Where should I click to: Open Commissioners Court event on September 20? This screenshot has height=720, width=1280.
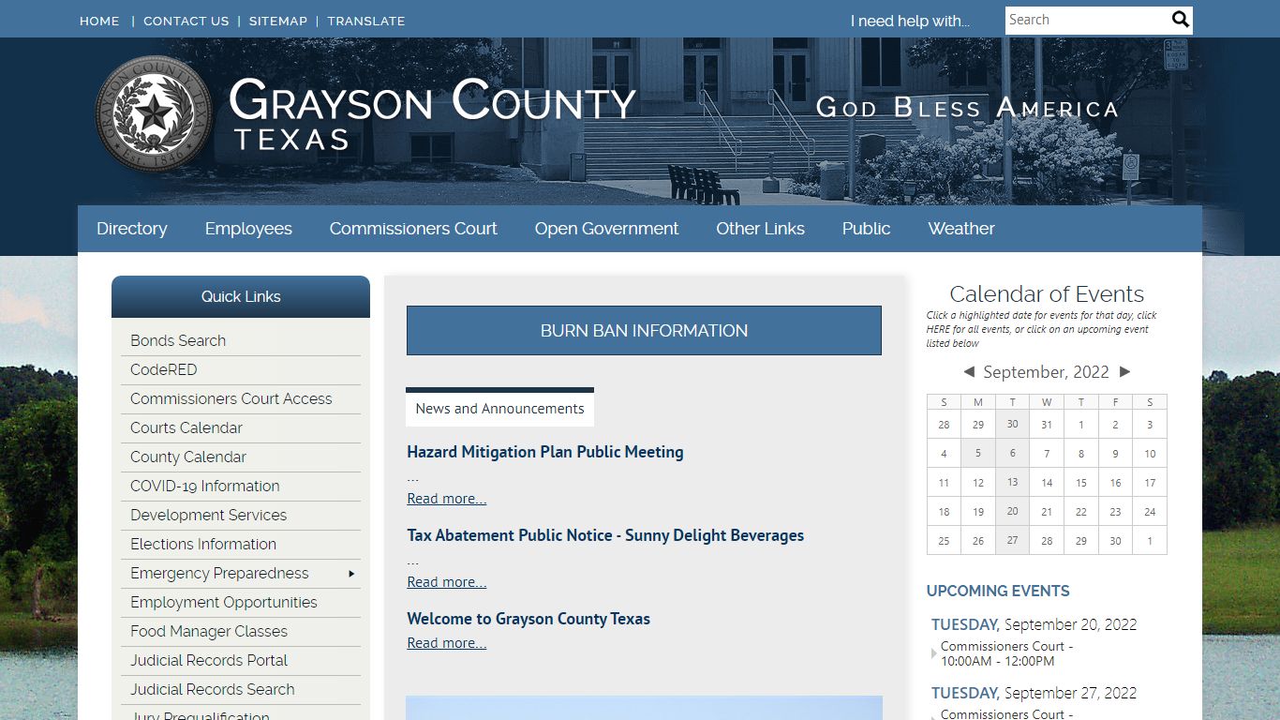coord(1006,653)
